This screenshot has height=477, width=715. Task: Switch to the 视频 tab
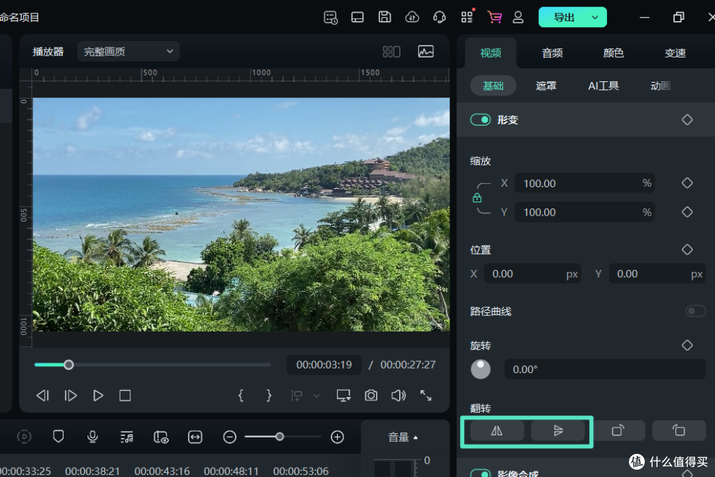click(x=491, y=53)
